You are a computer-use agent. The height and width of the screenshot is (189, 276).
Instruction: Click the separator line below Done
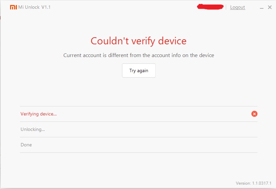[x=139, y=152]
